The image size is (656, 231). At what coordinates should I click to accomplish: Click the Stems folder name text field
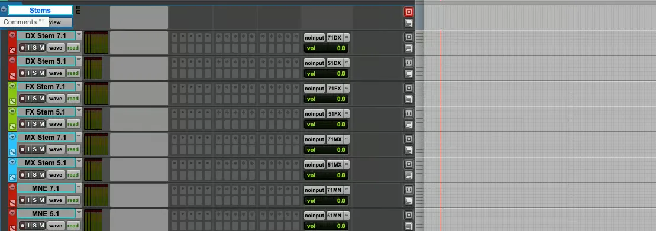click(40, 11)
